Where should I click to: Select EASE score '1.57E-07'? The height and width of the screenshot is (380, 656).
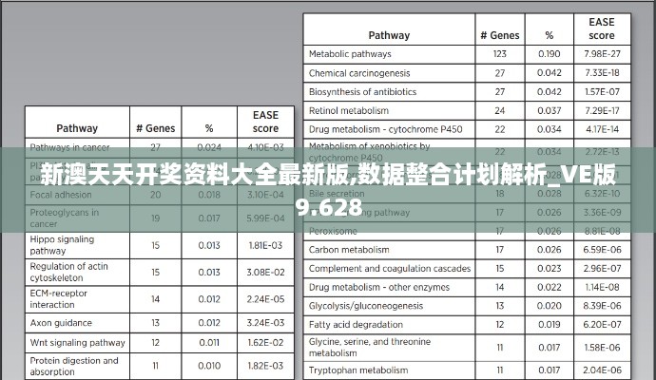click(602, 91)
